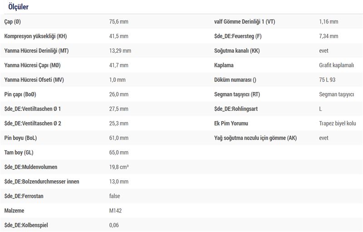
Task: Select the 7,34 mm Feuersteg value
Action: (329, 36)
